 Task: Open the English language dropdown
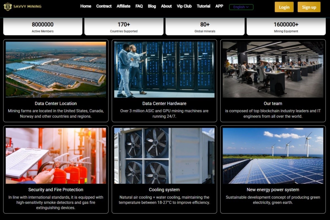coord(241,7)
